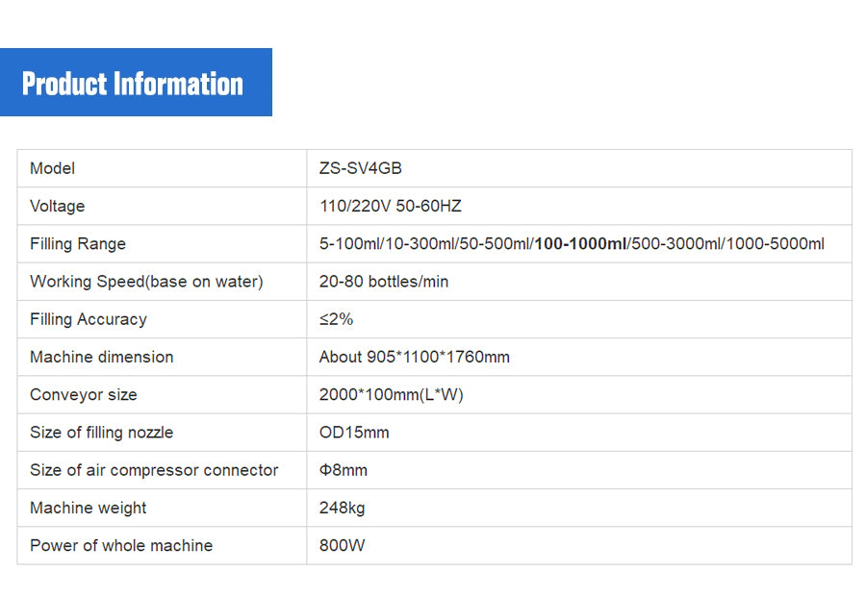Screen dimensions: 866x597
Task: Click the bold 100-1000ml filling range
Action: click(x=580, y=243)
